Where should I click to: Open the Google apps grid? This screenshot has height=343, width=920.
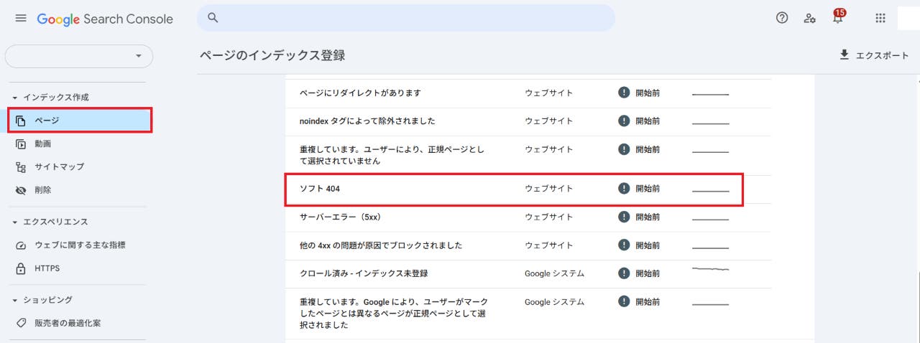point(880,18)
